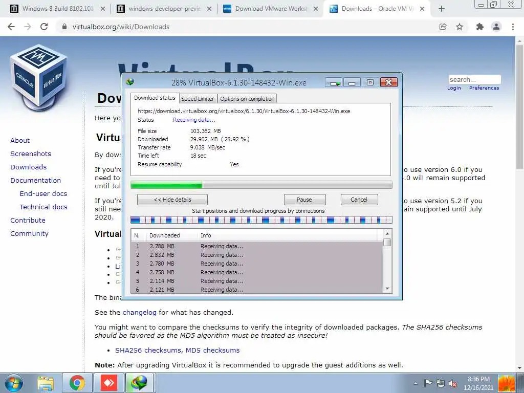Click the taskbar clock showing 8:36 PM

pyautogui.click(x=478, y=383)
